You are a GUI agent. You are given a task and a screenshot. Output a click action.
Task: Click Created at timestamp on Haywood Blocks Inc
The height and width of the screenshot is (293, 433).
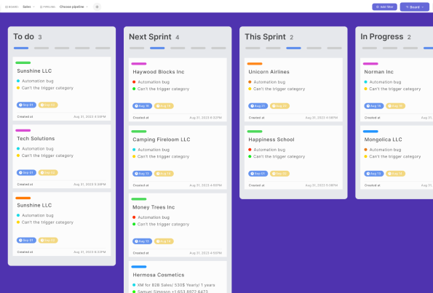pos(205,118)
